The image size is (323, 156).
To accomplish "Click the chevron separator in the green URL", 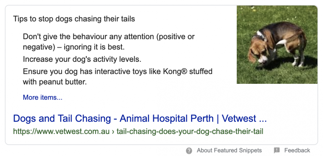I will pyautogui.click(x=114, y=132).
